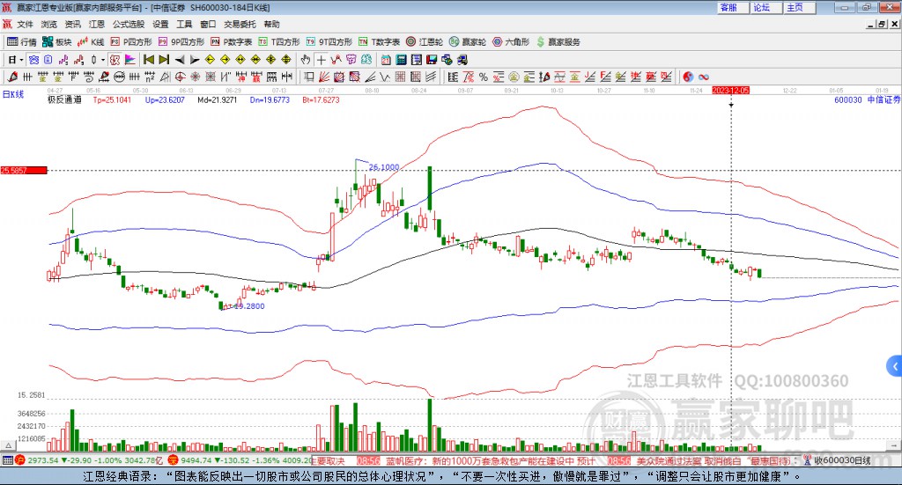
Task: Click the 沪 index status indicator
Action: (x=20, y=460)
